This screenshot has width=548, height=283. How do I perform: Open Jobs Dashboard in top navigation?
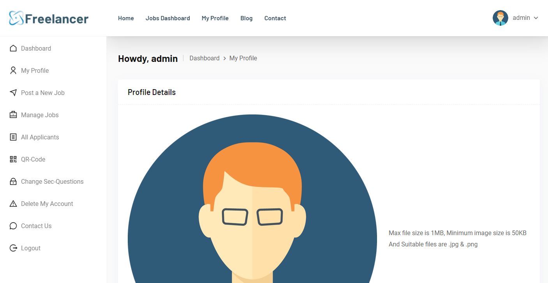(x=167, y=18)
